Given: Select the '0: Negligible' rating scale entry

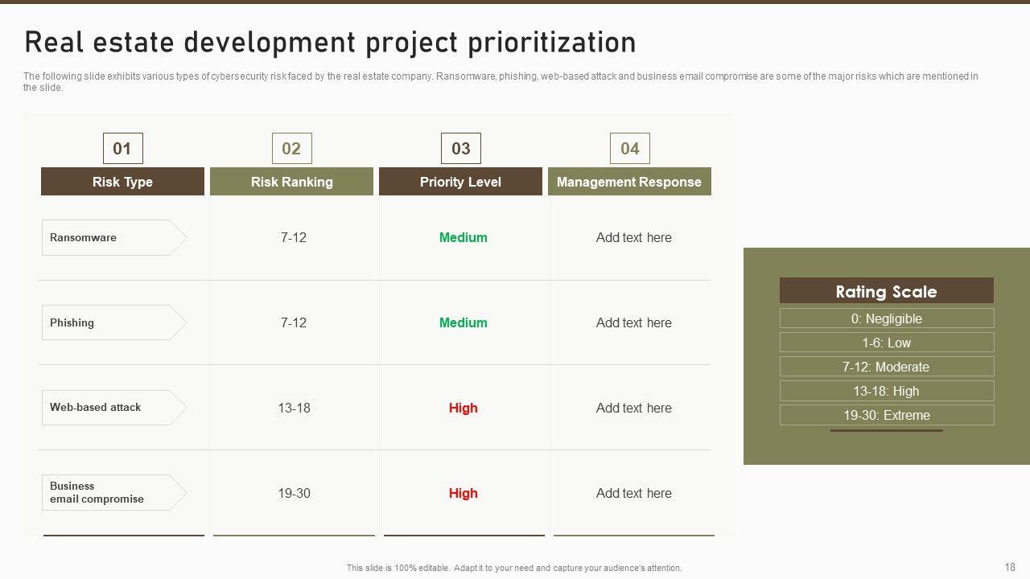Looking at the screenshot, I should [887, 318].
